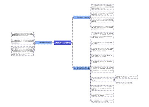Image resolution: width=149 pixels, height=107 pixels.
Task: Select accounting leaf (三) under 账务处理
Action: [x=103, y=50]
